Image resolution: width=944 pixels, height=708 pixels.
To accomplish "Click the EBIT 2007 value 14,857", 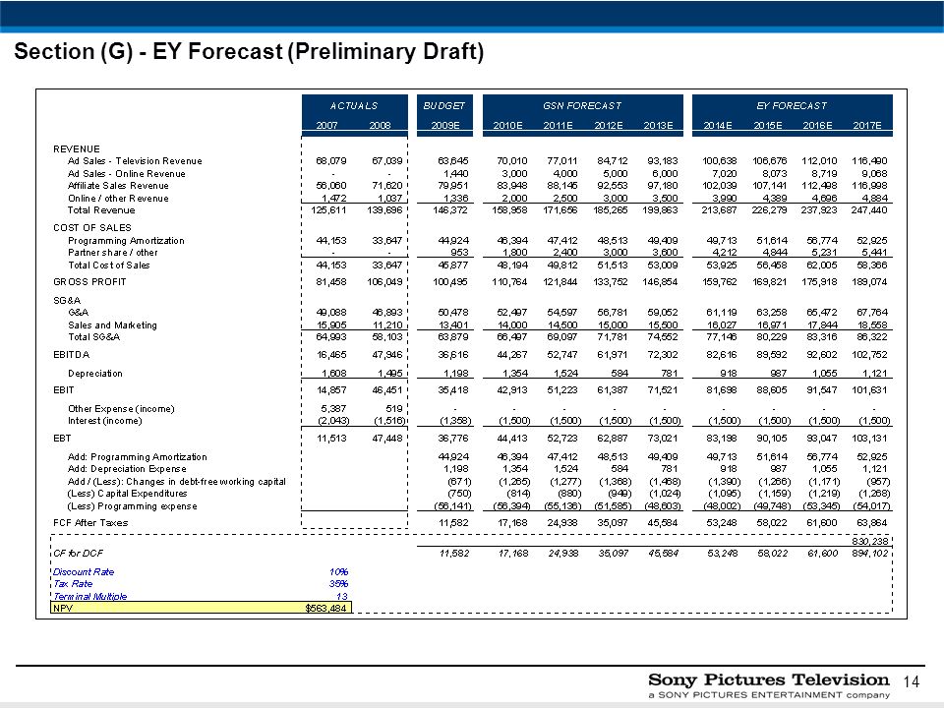I will (331, 390).
